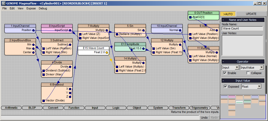Collapse the Operator rollout

click(243, 62)
